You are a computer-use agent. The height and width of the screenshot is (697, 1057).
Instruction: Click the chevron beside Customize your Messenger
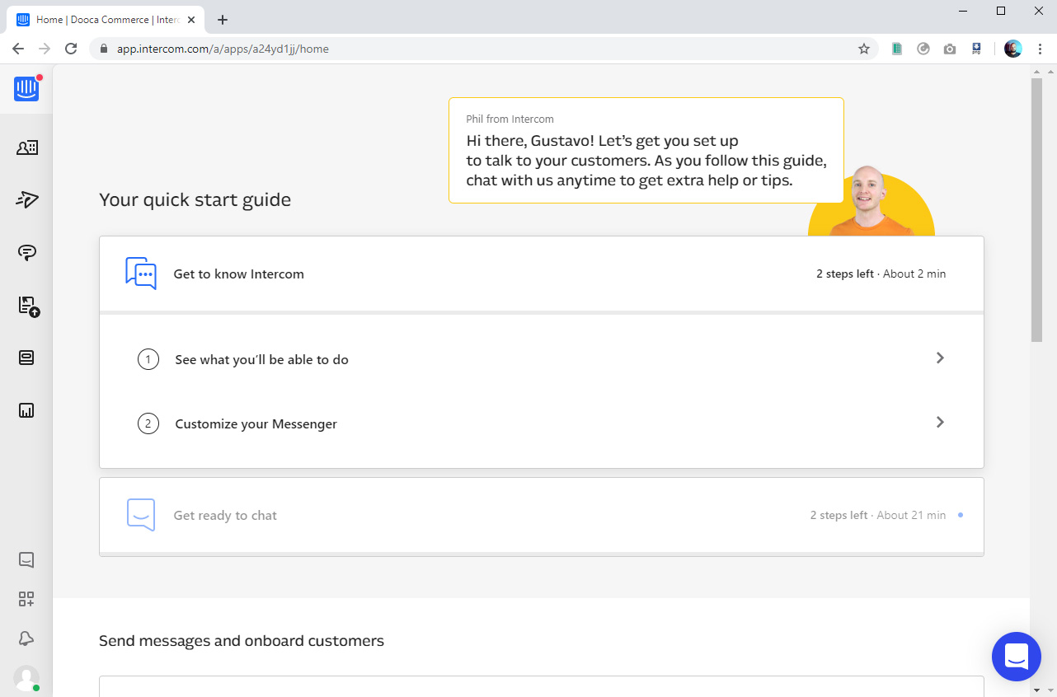(x=940, y=423)
